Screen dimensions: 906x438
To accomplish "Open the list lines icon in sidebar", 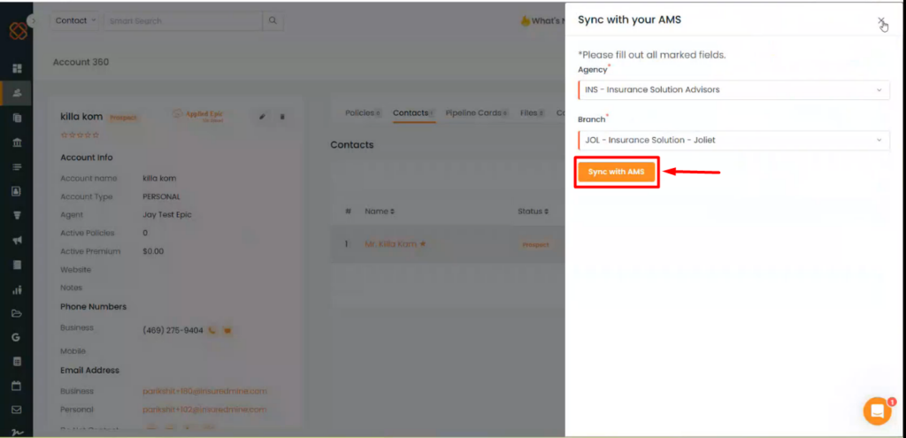I will pos(17,167).
